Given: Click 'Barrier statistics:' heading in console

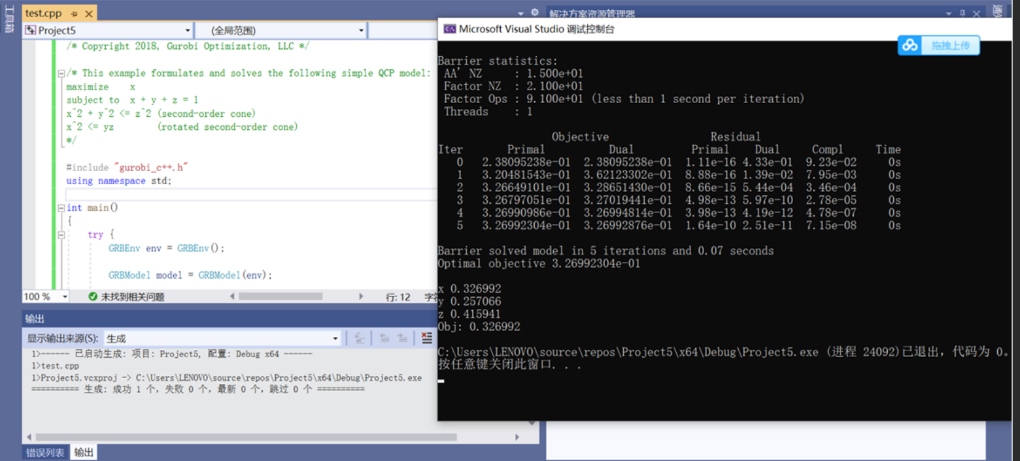Looking at the screenshot, I should 498,61.
